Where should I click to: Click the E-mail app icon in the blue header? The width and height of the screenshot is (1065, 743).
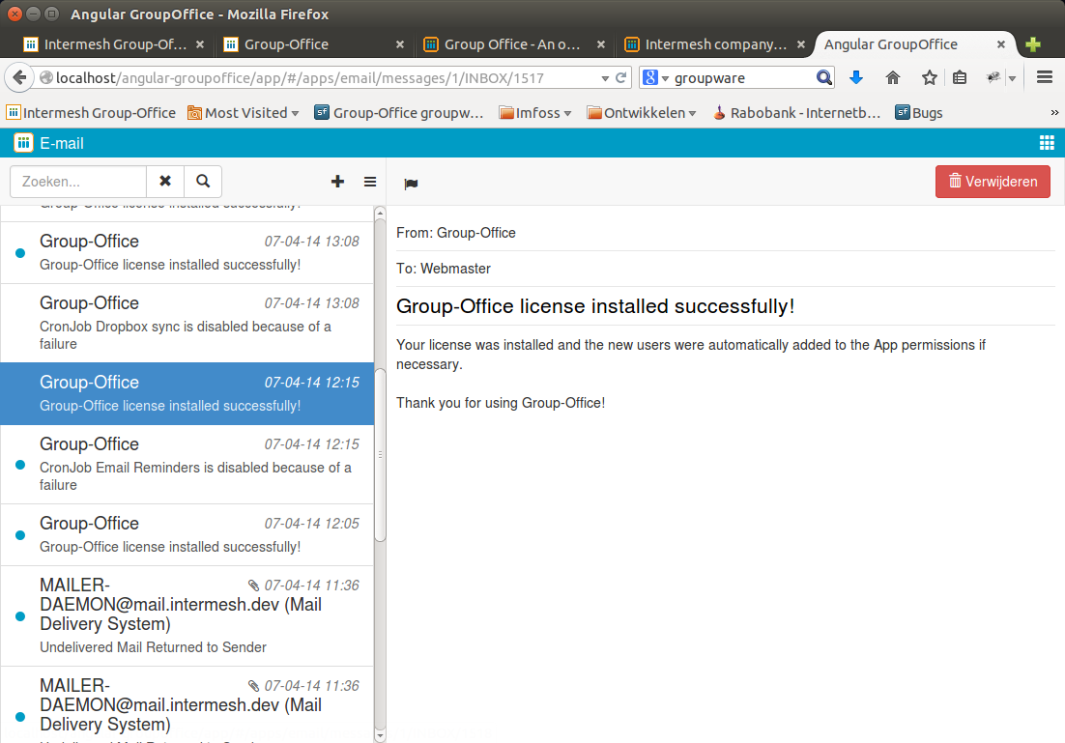click(x=24, y=143)
